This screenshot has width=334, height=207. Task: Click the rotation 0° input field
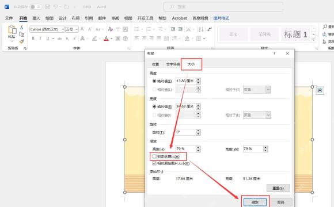[x=185, y=132]
